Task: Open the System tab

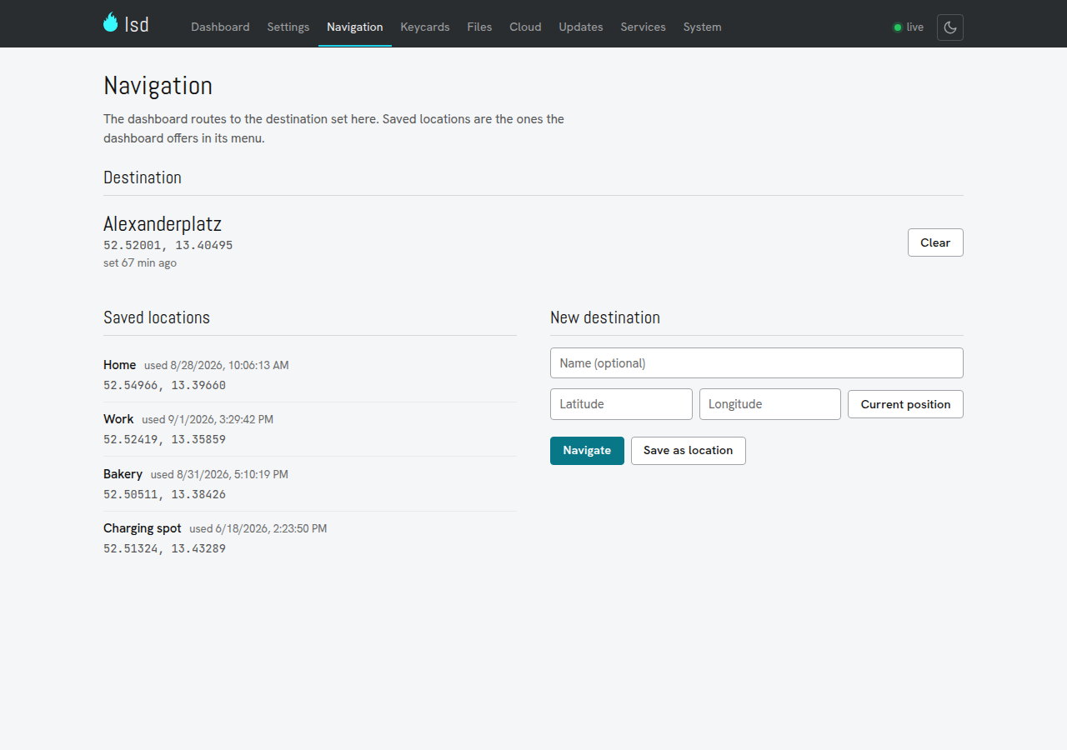Action: click(x=703, y=27)
